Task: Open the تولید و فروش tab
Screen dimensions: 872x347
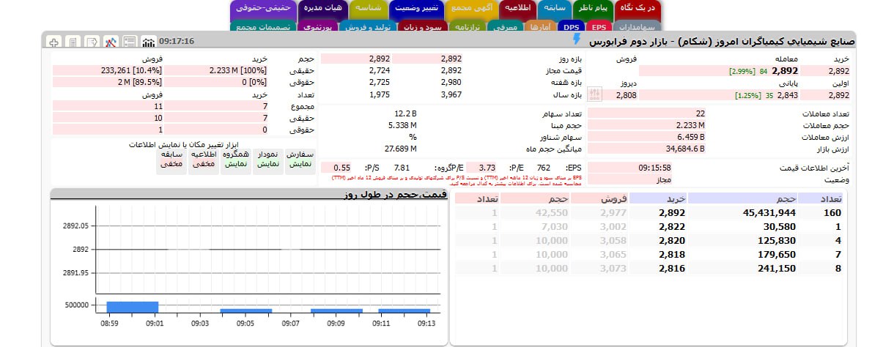Action: tap(369, 26)
